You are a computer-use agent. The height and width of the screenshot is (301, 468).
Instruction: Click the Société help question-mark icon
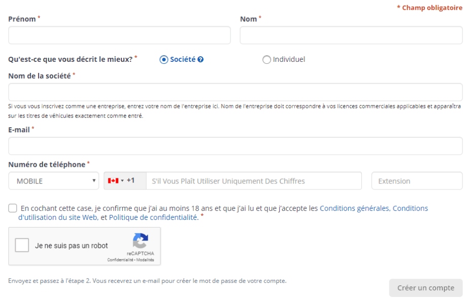(x=201, y=60)
